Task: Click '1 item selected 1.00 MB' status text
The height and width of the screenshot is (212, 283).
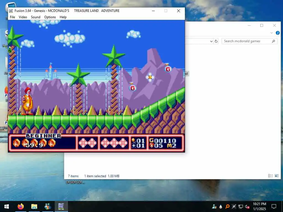Action: click(x=102, y=176)
